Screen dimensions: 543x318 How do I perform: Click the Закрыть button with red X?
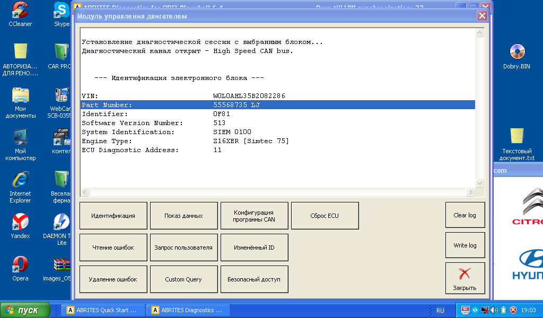pyautogui.click(x=465, y=278)
